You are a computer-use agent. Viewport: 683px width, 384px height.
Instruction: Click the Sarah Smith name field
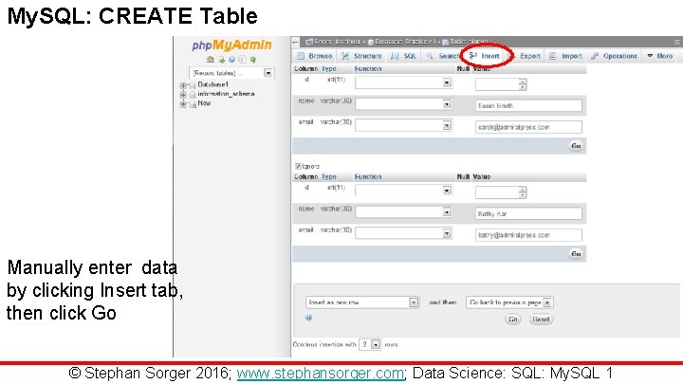pos(528,106)
